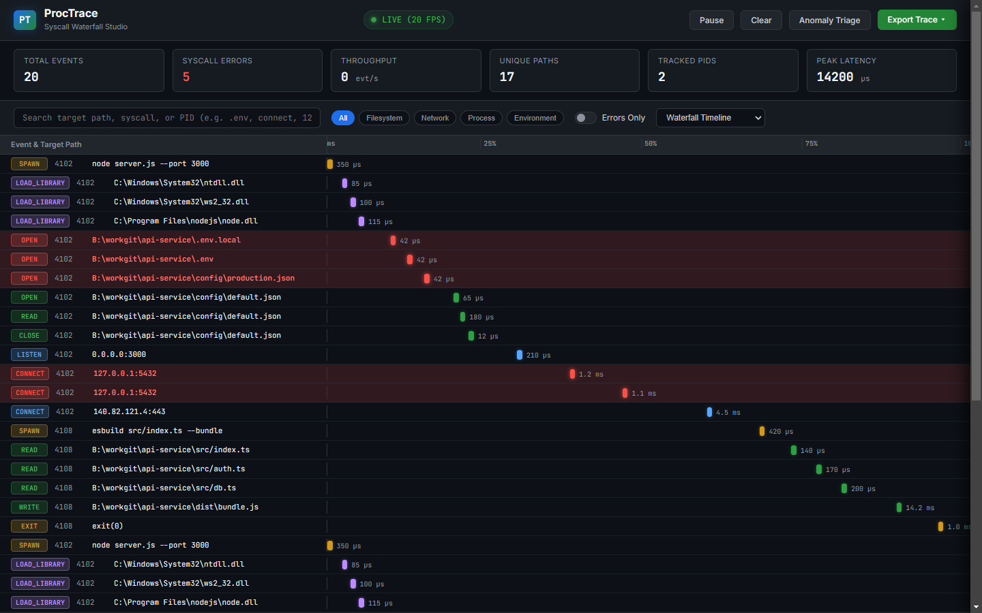Click the 14.2 ms bundle.js write bar
Screen dimensions: 982x613
point(899,507)
